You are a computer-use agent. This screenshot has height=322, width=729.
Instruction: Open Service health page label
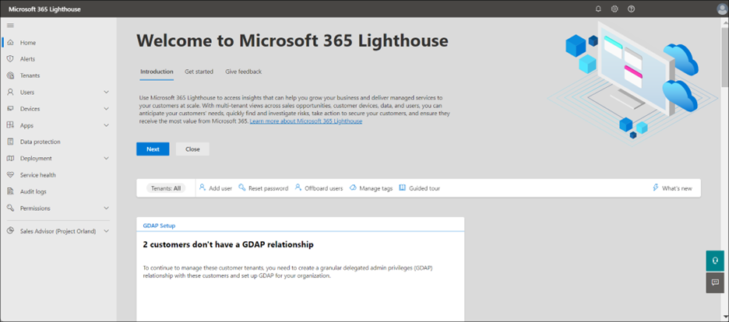37,175
